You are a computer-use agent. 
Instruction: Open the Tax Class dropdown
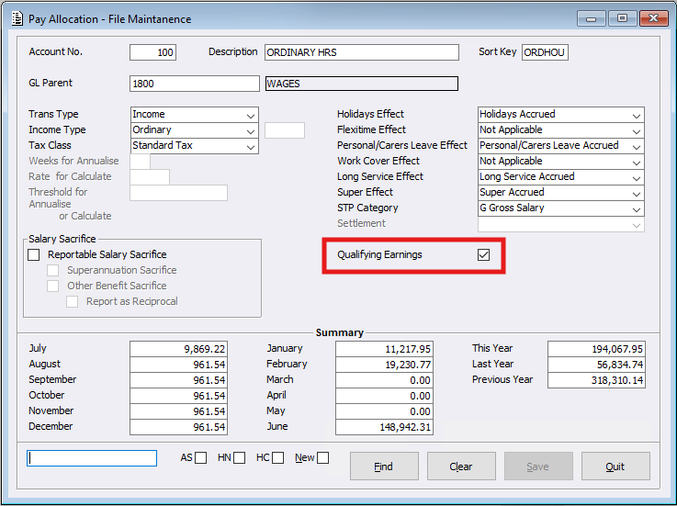251,146
